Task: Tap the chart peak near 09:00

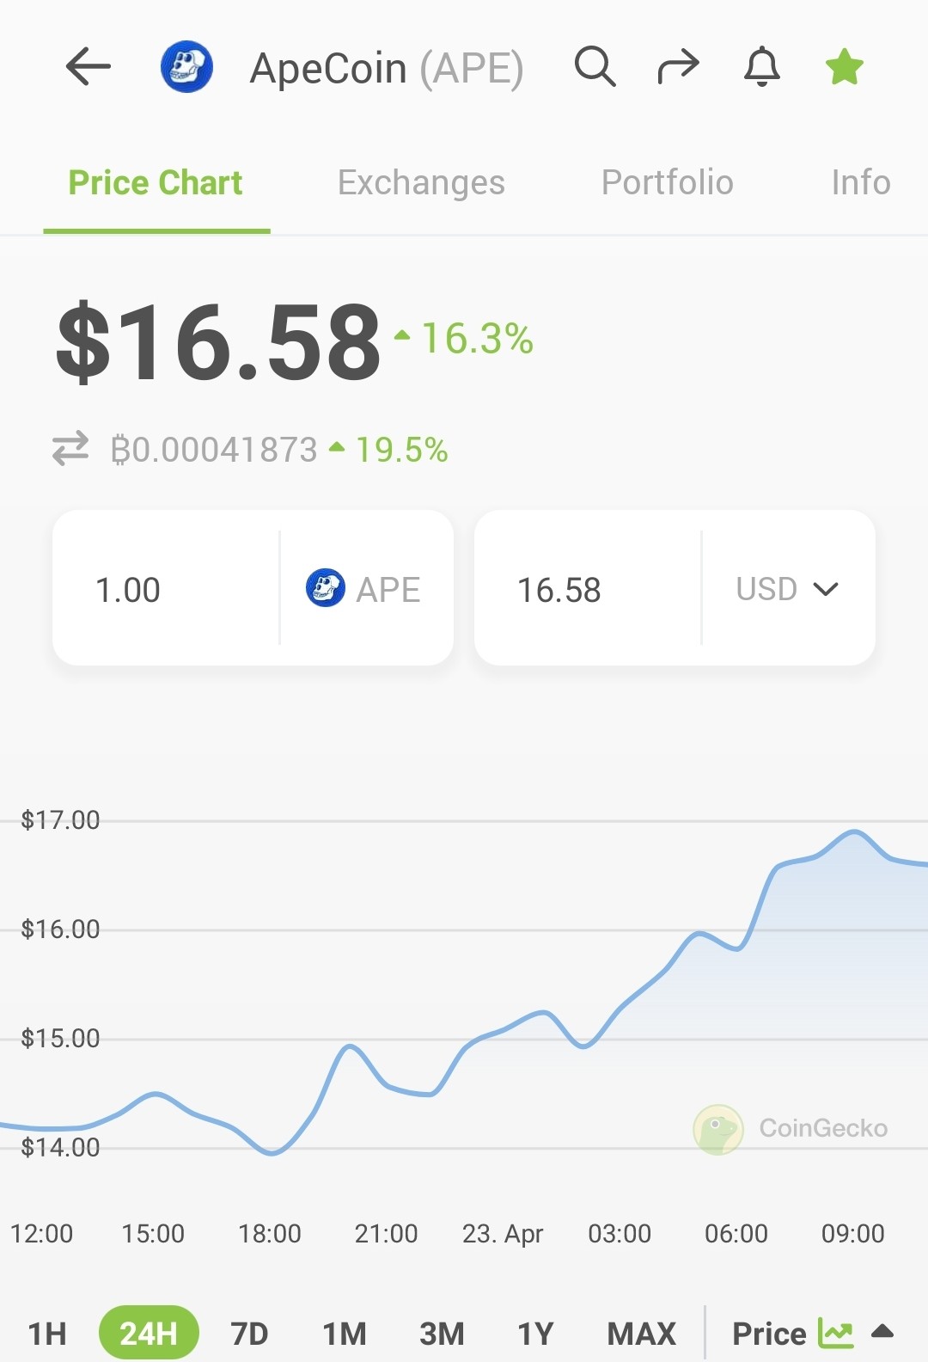Action: 853,831
